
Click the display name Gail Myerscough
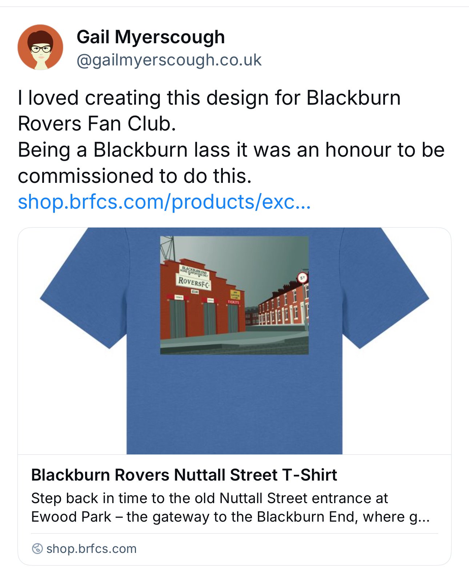click(x=151, y=37)
